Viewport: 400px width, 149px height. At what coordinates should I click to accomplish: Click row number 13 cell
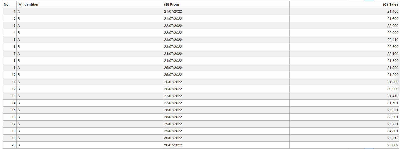click(10, 96)
